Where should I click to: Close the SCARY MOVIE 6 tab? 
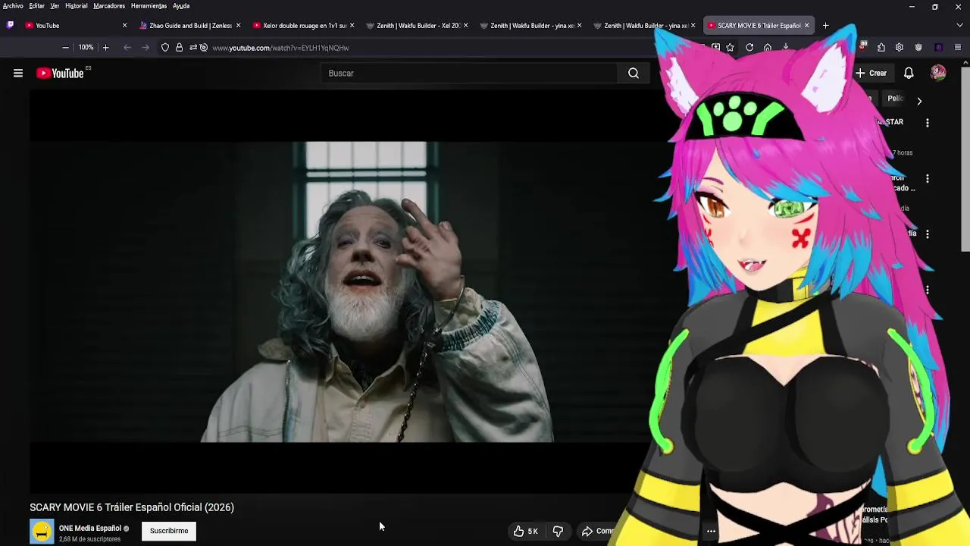(x=806, y=26)
